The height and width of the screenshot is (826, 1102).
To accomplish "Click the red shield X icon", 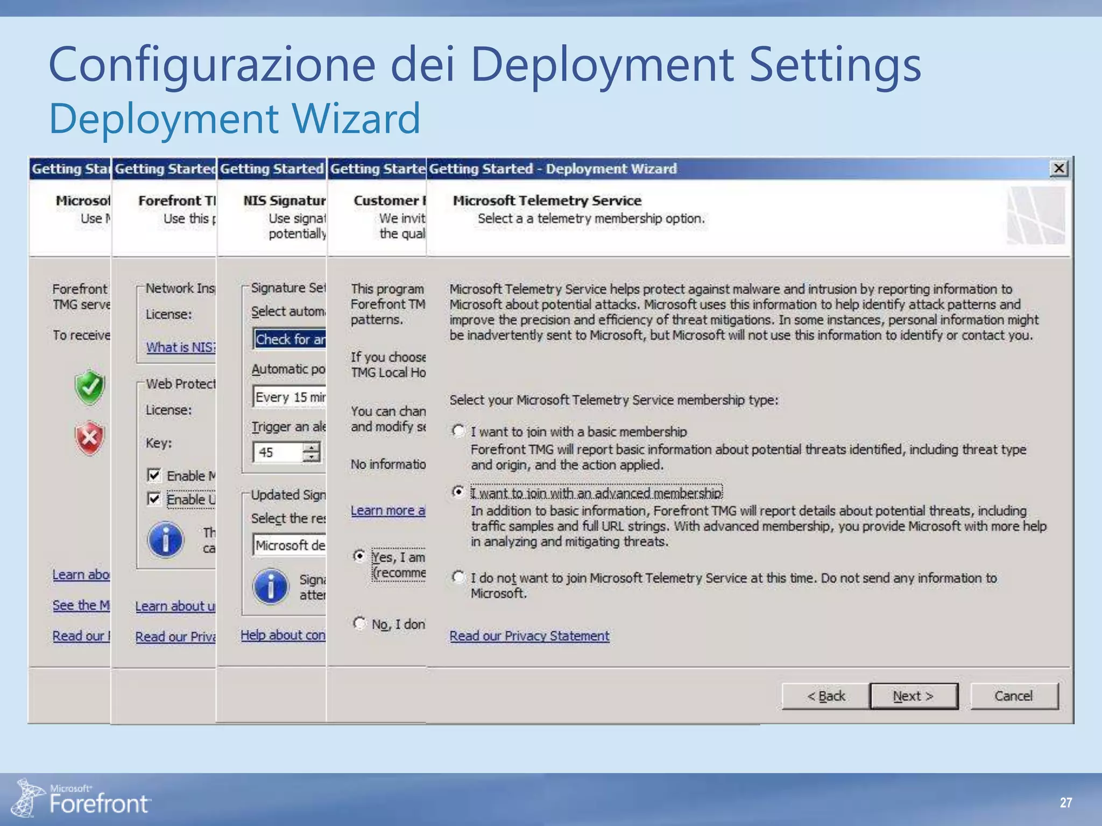I will [90, 438].
